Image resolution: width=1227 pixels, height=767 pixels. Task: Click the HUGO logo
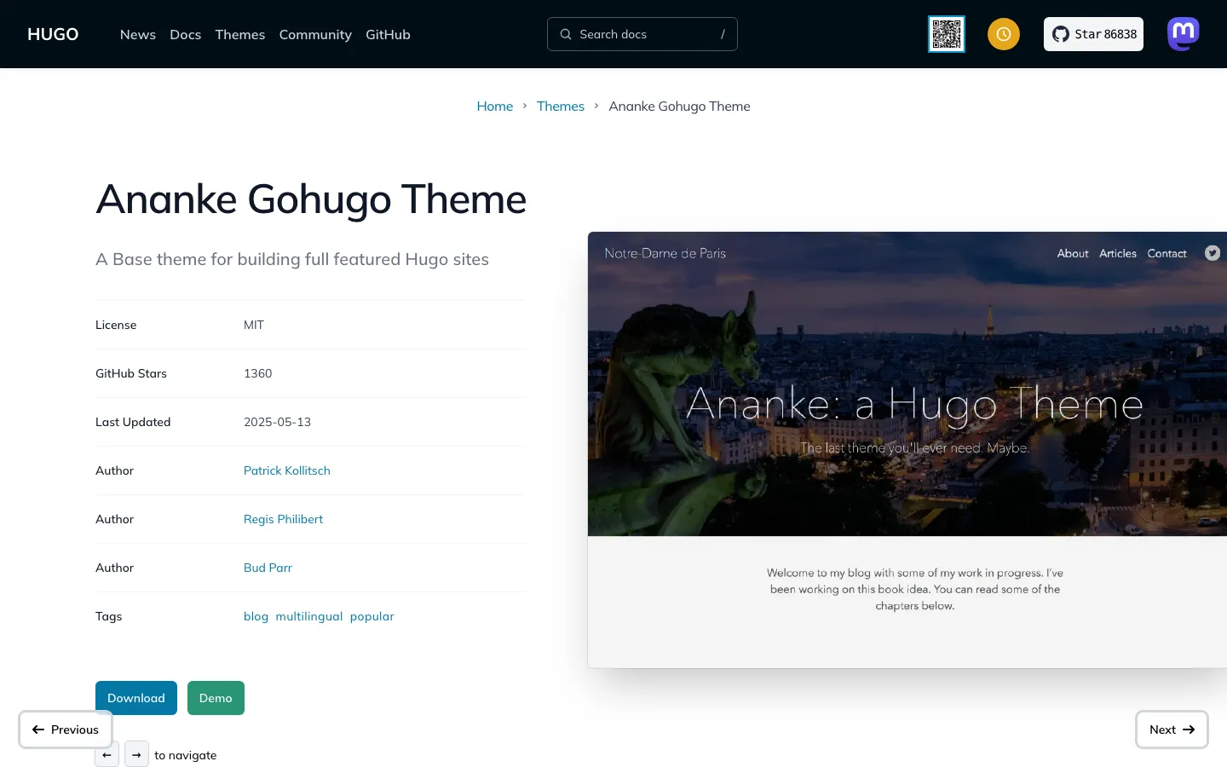(x=53, y=34)
